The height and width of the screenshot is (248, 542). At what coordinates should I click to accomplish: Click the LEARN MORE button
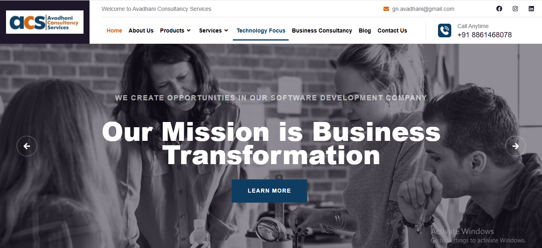click(269, 191)
